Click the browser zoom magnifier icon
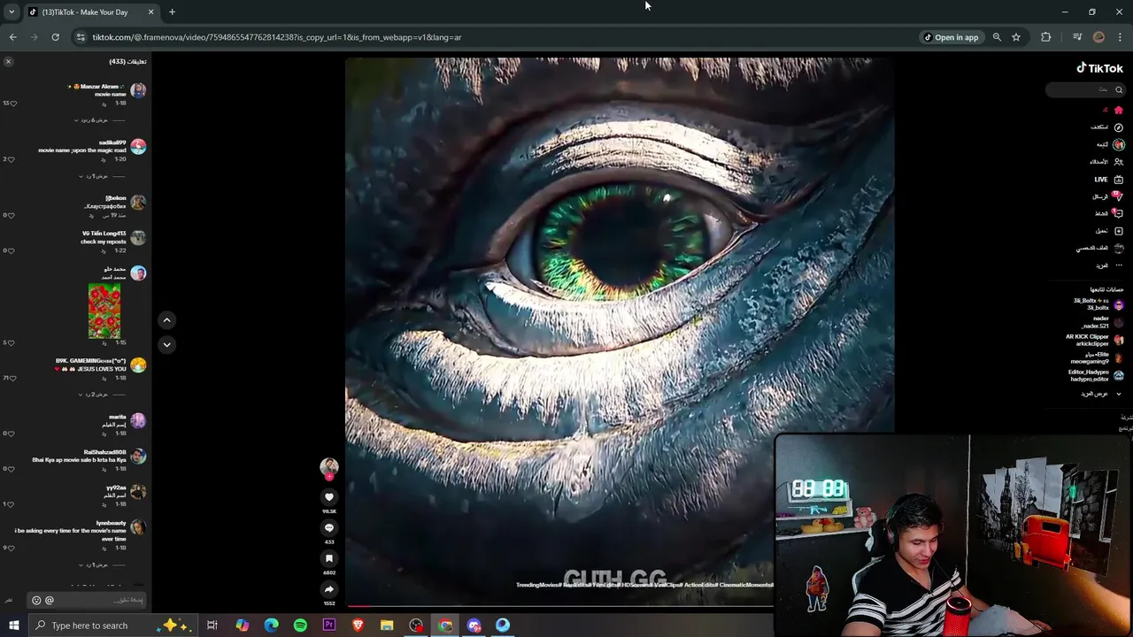The width and height of the screenshot is (1133, 637). 997,37
